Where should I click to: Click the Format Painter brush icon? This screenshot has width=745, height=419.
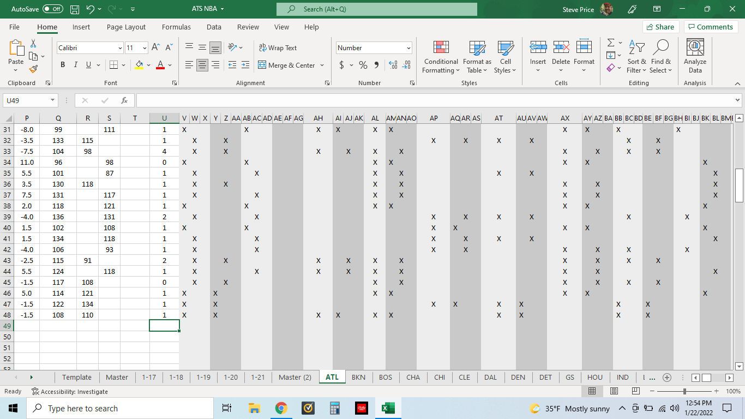pos(33,69)
